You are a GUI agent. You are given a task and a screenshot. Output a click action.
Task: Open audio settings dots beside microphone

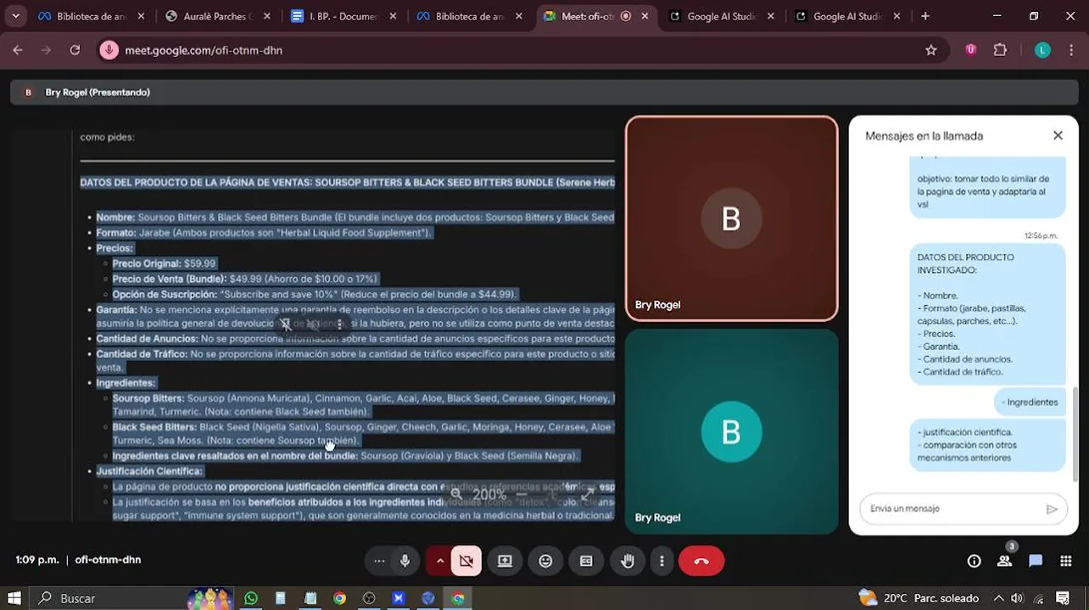[x=379, y=561]
